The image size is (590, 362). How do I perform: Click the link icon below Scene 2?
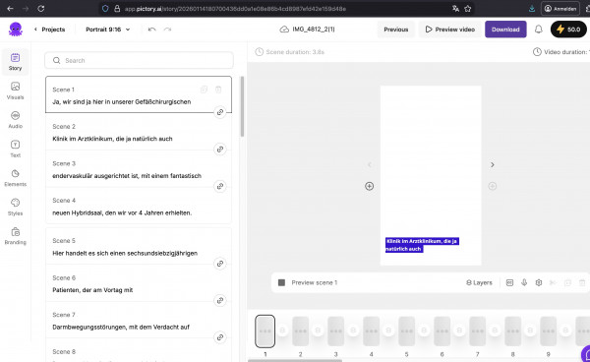coord(219,149)
